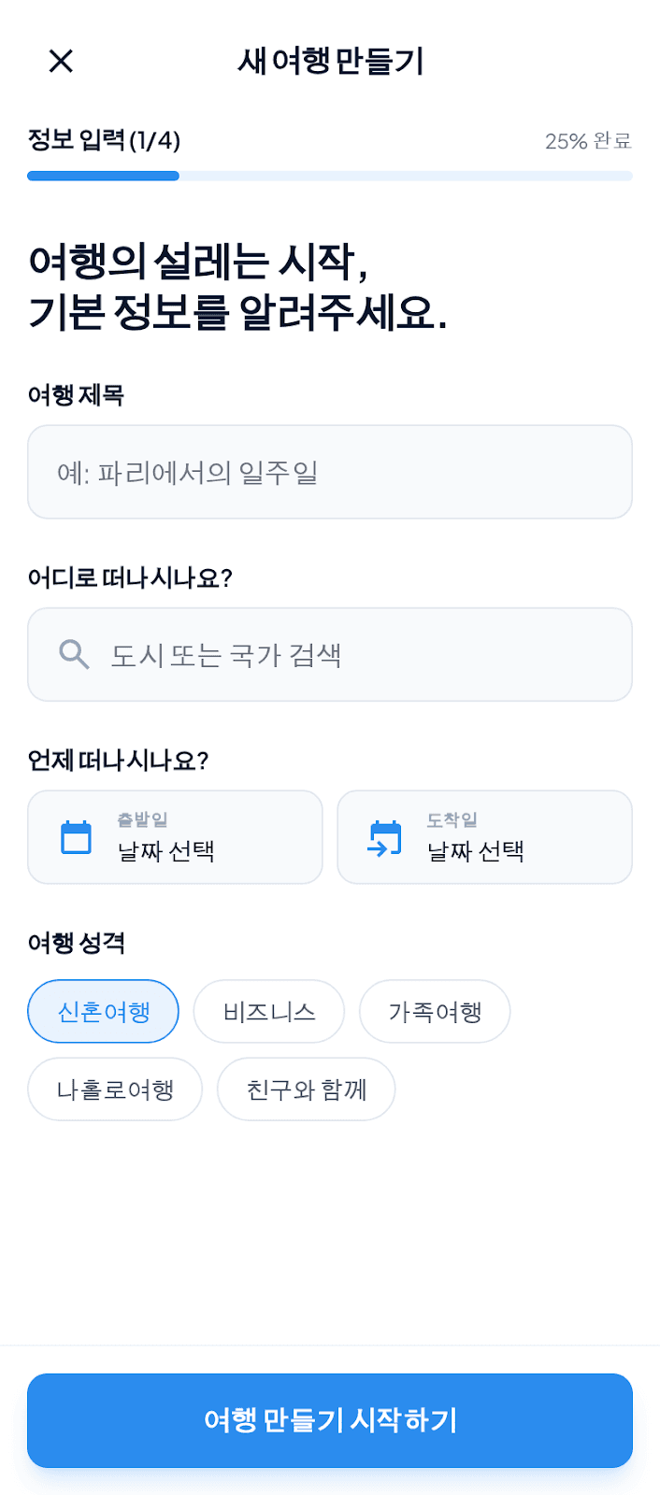Close the 새 여행 만들기 screen via X icon
This screenshot has width=660, height=1495.
(x=60, y=61)
